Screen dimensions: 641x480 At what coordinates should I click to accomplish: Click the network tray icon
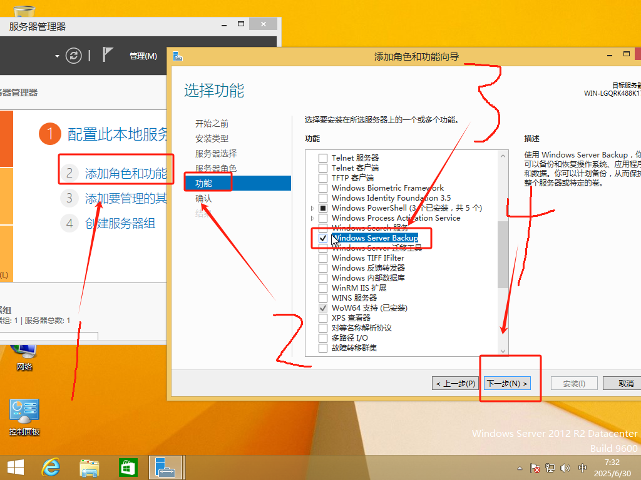pyautogui.click(x=550, y=468)
